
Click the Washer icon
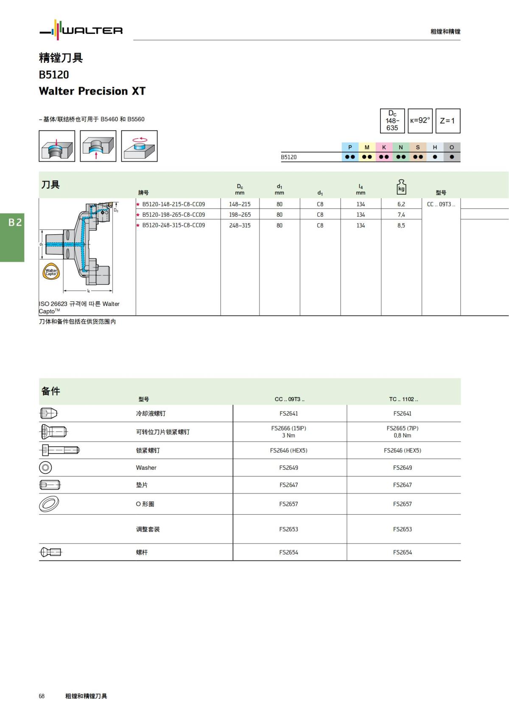(x=45, y=468)
